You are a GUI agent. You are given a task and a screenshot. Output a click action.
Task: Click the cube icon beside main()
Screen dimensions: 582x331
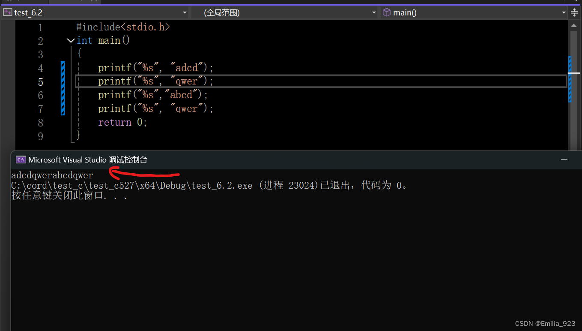coord(387,12)
